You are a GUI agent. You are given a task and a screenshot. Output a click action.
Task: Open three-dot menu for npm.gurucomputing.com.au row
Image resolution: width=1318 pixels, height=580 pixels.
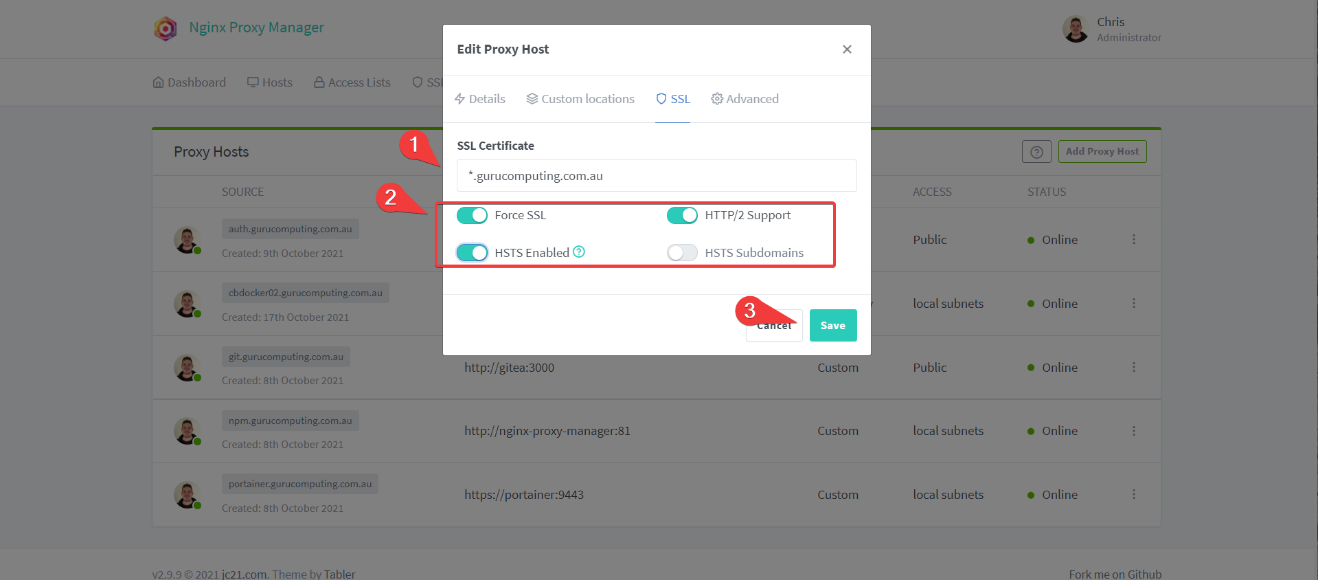pyautogui.click(x=1134, y=431)
